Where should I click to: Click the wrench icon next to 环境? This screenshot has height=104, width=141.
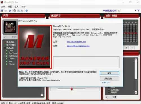[x=106, y=97]
